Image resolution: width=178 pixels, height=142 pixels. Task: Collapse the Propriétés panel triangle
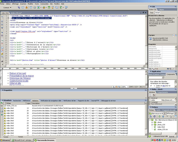[x=3, y=90]
